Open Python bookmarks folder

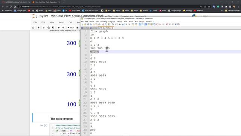tap(144, 11)
